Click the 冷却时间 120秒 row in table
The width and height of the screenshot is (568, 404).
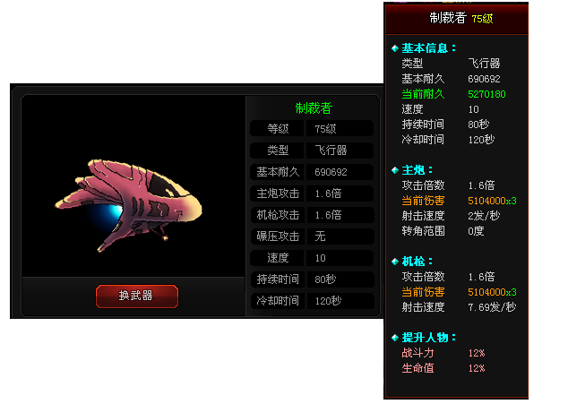click(x=312, y=301)
